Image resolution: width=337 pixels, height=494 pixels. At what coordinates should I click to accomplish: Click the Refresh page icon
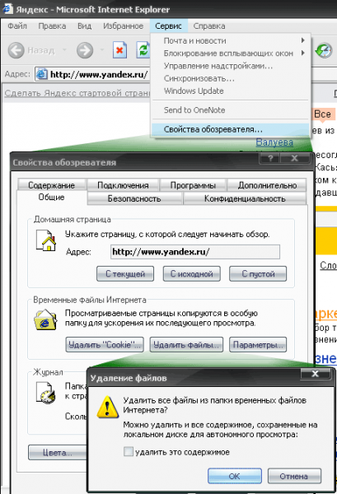[x=143, y=50]
